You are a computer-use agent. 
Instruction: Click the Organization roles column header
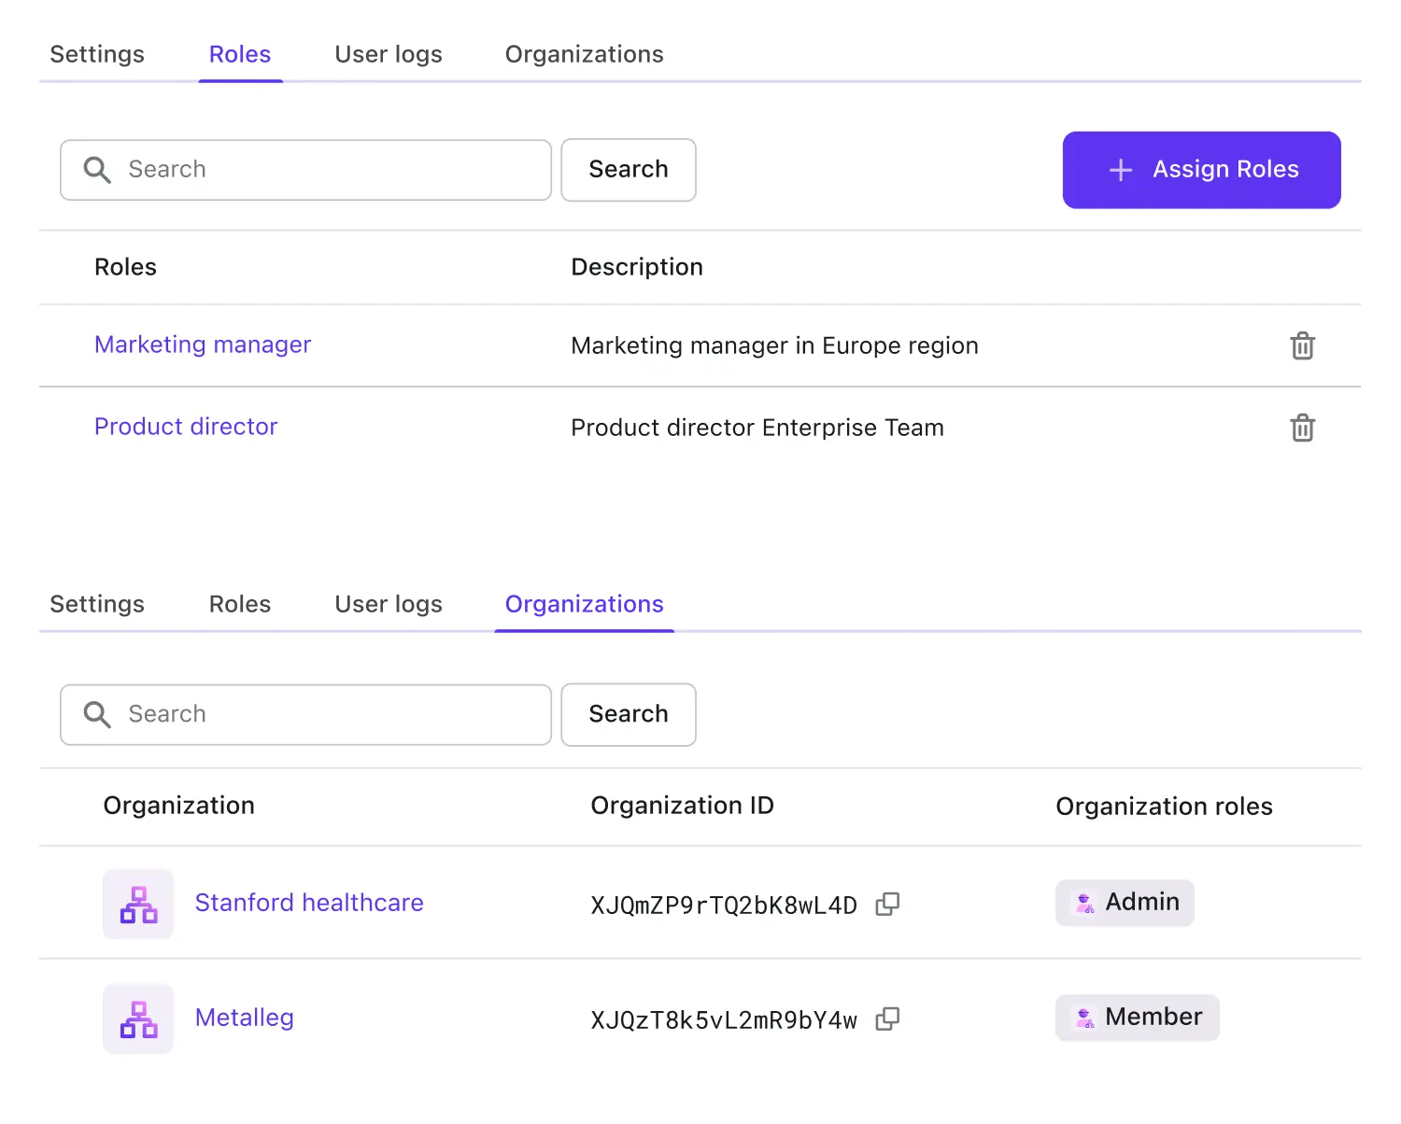1164,807
